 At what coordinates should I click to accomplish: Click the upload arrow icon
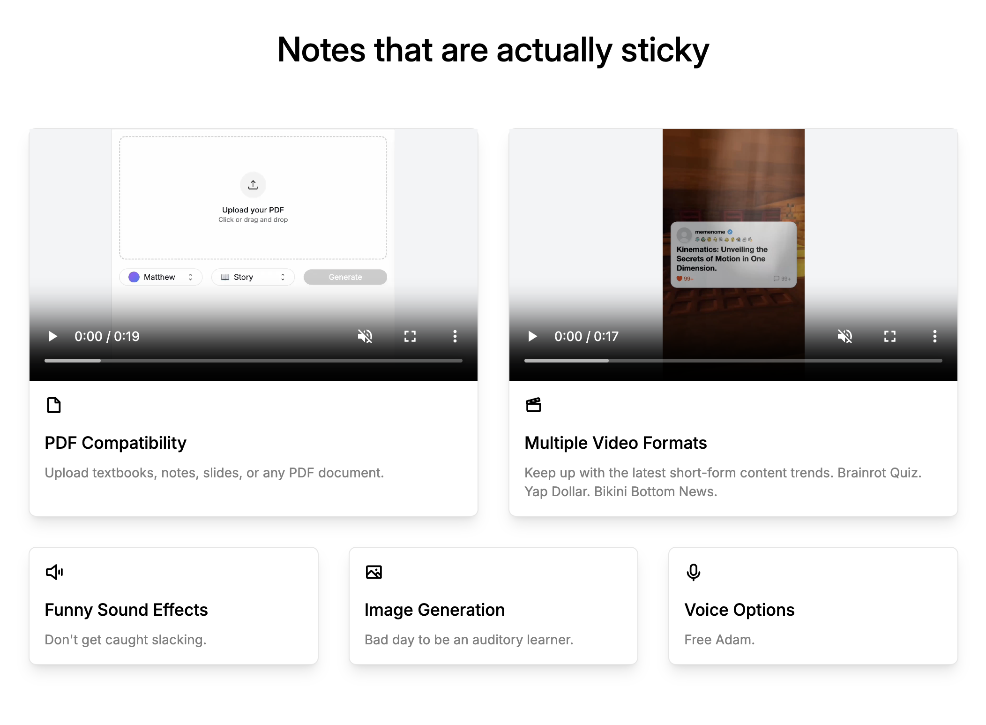253,185
